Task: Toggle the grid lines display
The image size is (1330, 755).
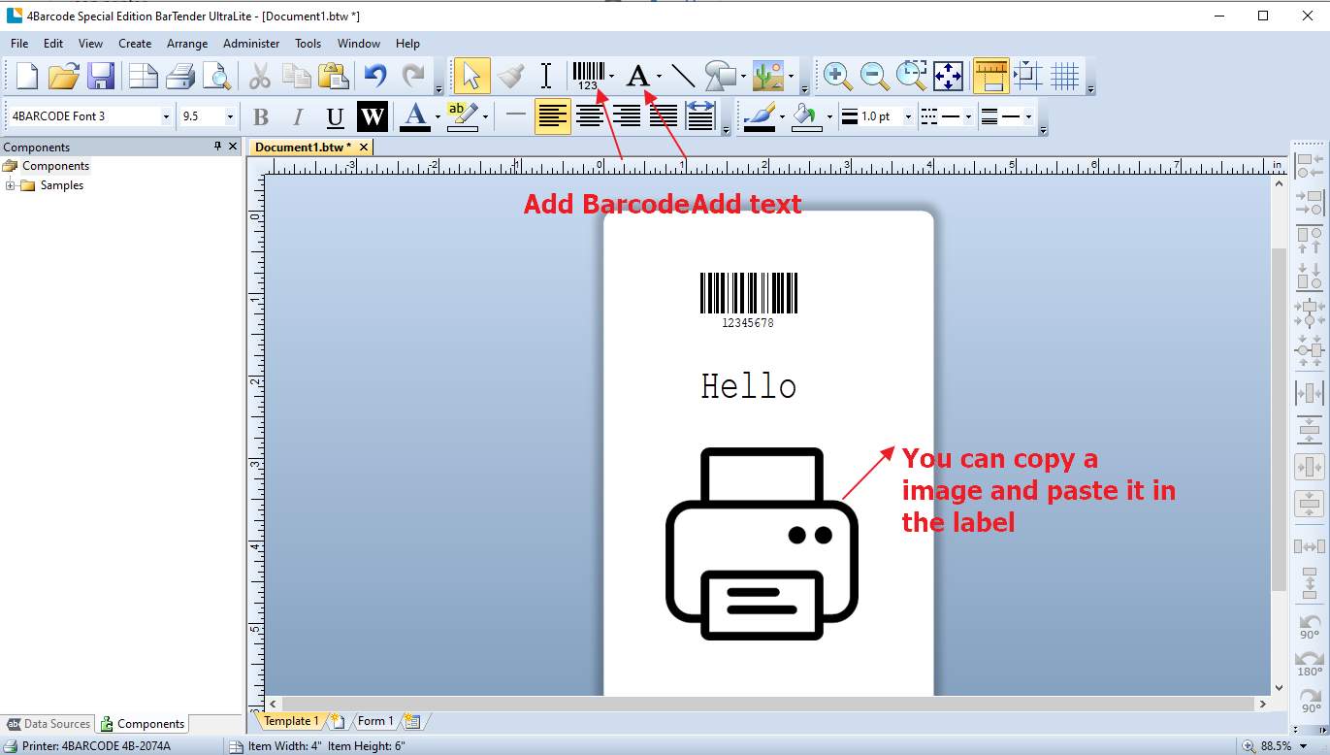Action: point(1065,77)
